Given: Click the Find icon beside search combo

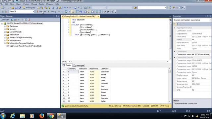Looking at the screenshot, I should (x=135, y=8).
